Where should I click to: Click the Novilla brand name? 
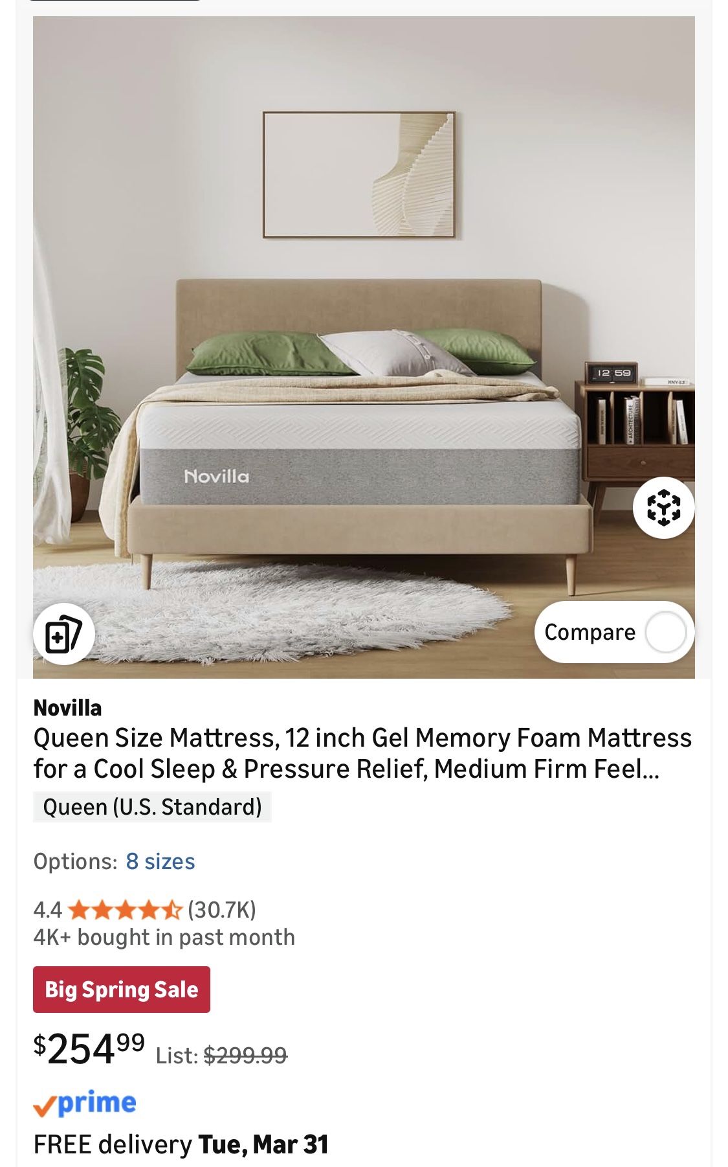[x=67, y=708]
